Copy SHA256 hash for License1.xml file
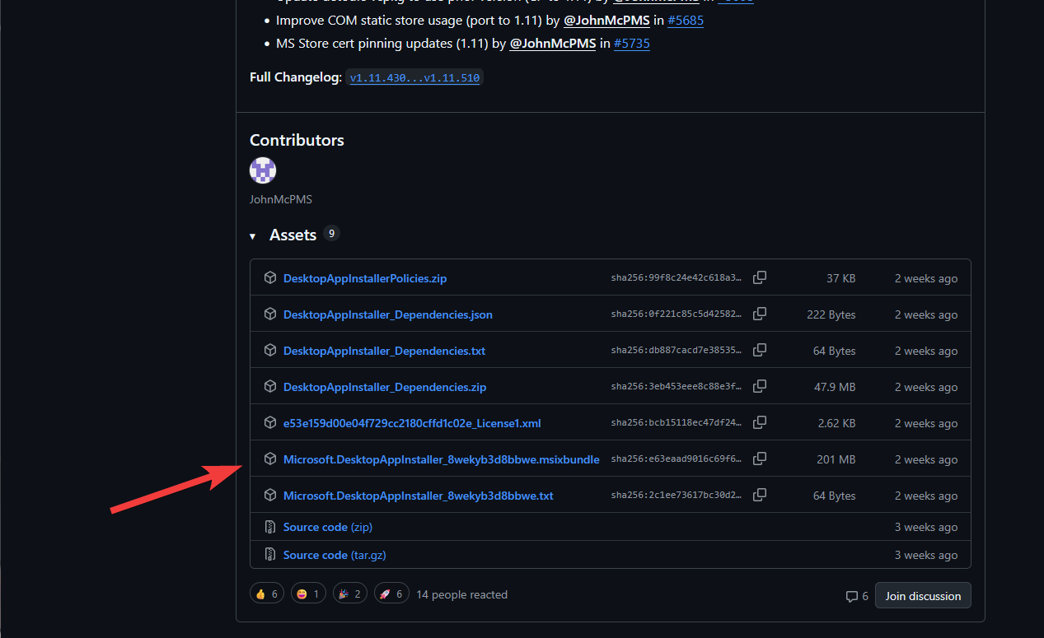The width and height of the screenshot is (1044, 638). click(x=760, y=422)
